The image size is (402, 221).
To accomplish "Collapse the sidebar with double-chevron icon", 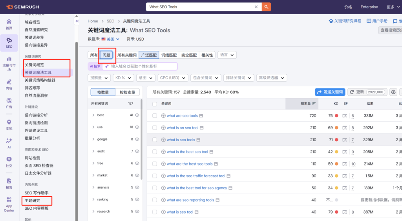I will (77, 21).
